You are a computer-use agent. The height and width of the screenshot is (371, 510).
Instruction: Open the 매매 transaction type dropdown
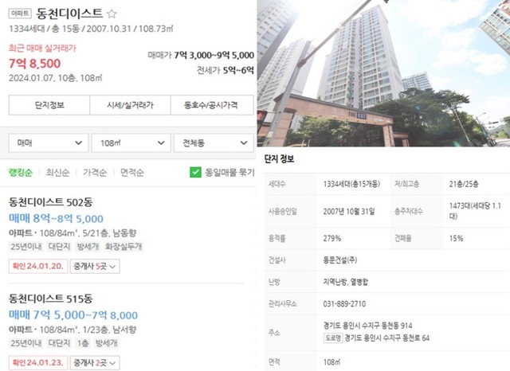(x=49, y=143)
